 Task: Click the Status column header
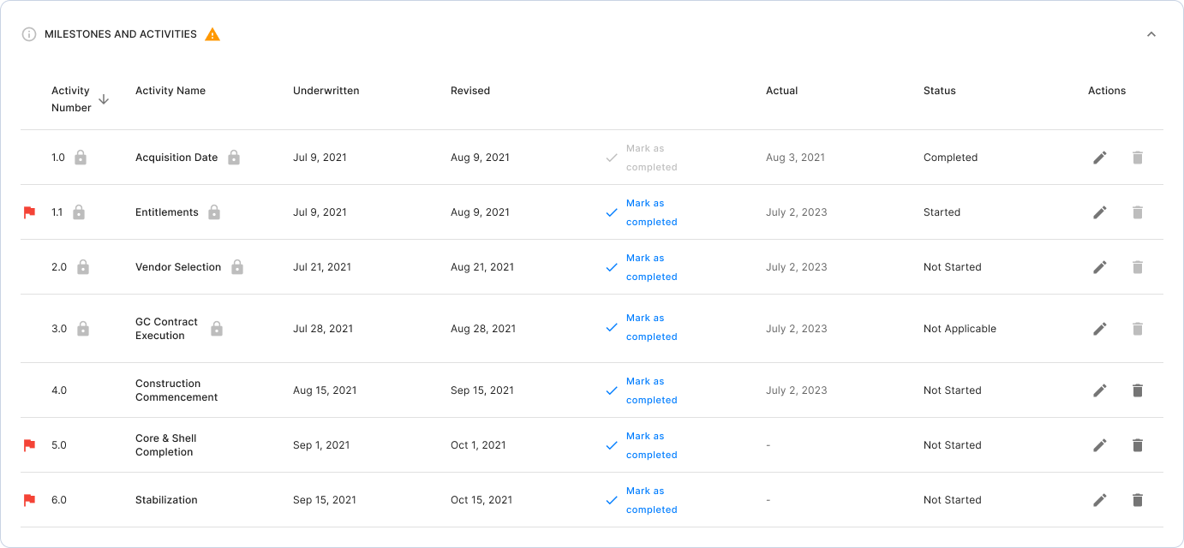[x=940, y=91]
